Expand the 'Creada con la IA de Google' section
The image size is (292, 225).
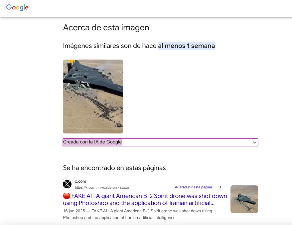click(160, 142)
